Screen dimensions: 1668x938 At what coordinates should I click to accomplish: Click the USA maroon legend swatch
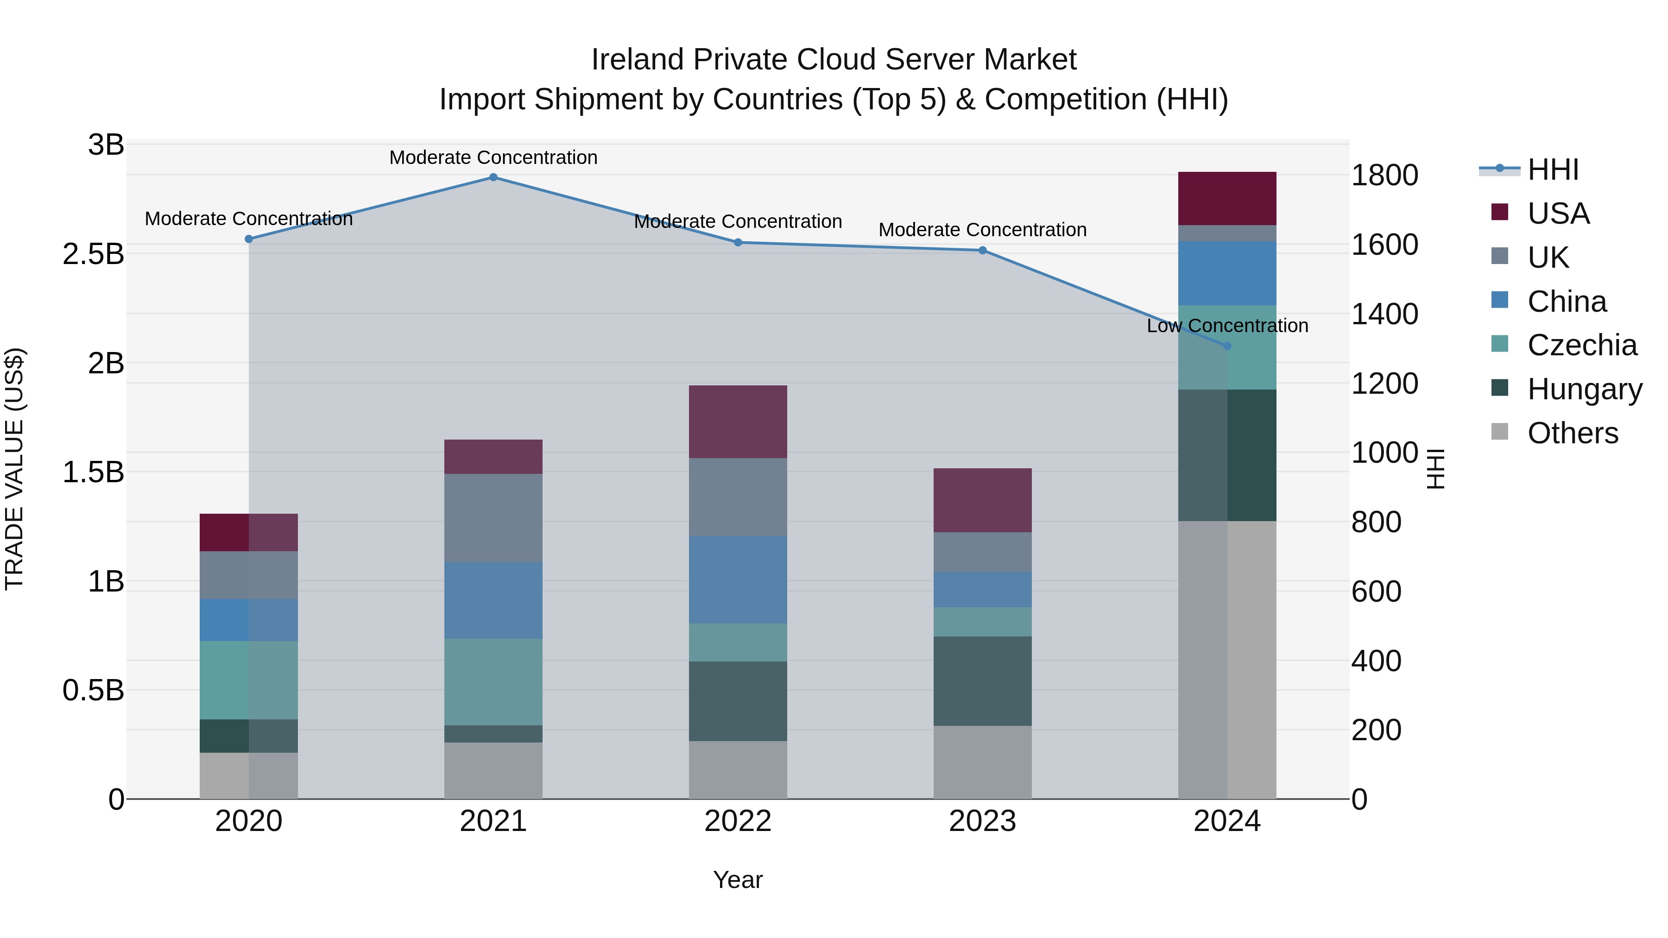pos(1500,212)
